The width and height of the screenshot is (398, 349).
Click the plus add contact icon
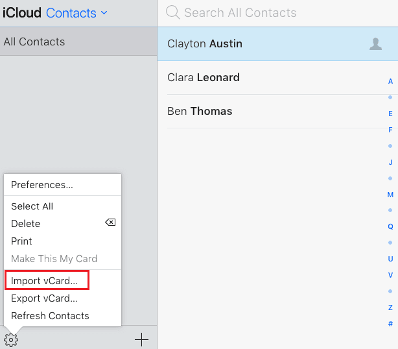click(141, 339)
